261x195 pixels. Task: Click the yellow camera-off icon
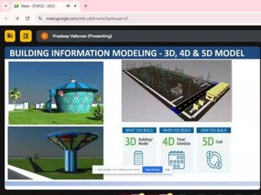(10, 36)
